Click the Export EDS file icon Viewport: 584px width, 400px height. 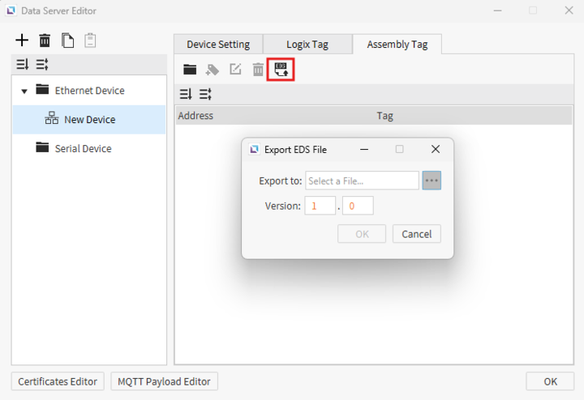[x=281, y=70]
